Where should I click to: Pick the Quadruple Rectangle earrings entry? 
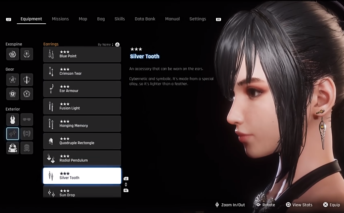click(x=82, y=141)
